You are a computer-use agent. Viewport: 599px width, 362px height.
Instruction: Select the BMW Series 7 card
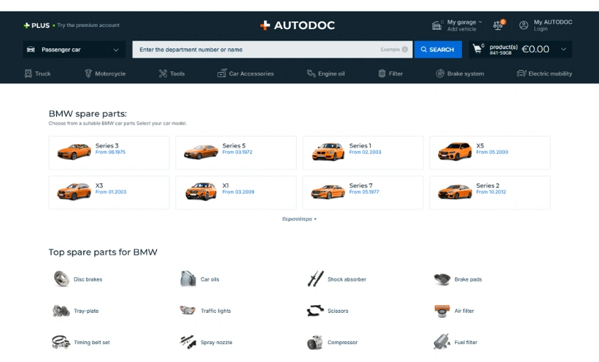click(363, 192)
